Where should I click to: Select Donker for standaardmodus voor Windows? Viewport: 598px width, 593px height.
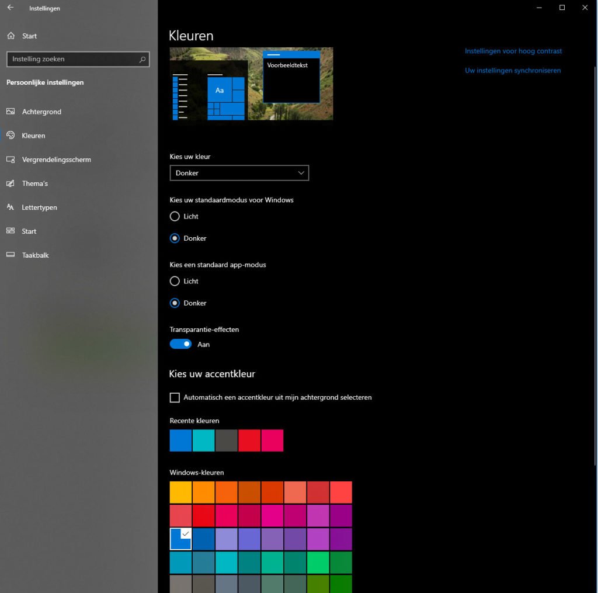175,238
